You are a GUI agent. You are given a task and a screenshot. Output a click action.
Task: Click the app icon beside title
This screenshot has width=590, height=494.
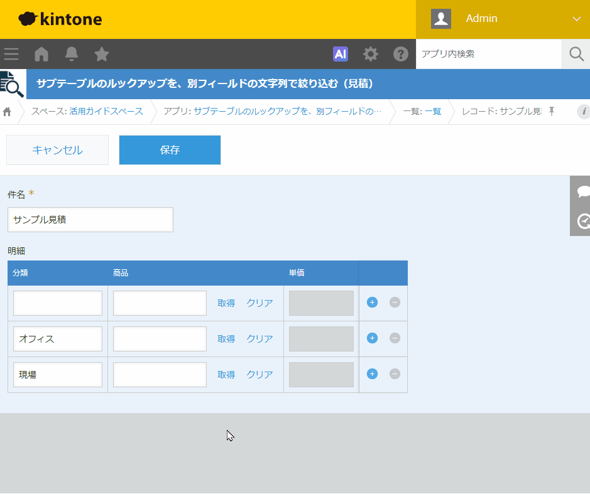tap(12, 84)
